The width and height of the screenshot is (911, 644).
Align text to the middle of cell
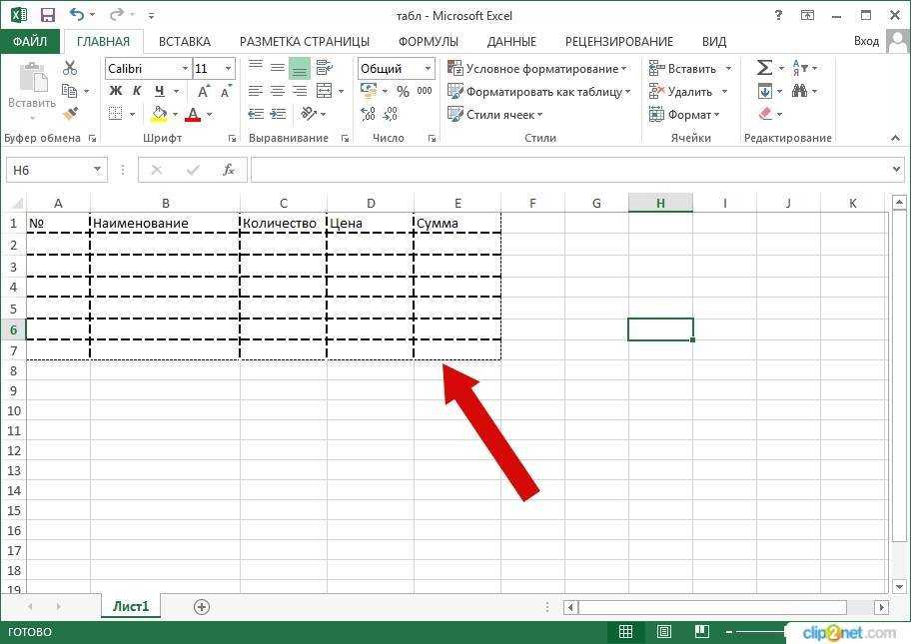point(278,68)
